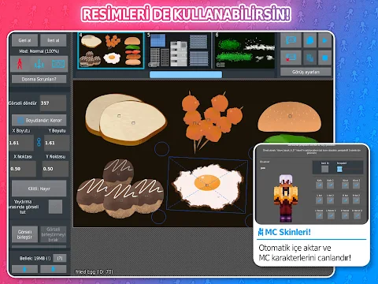Select frame 6 grass and clouds thumbnail

pos(245,50)
